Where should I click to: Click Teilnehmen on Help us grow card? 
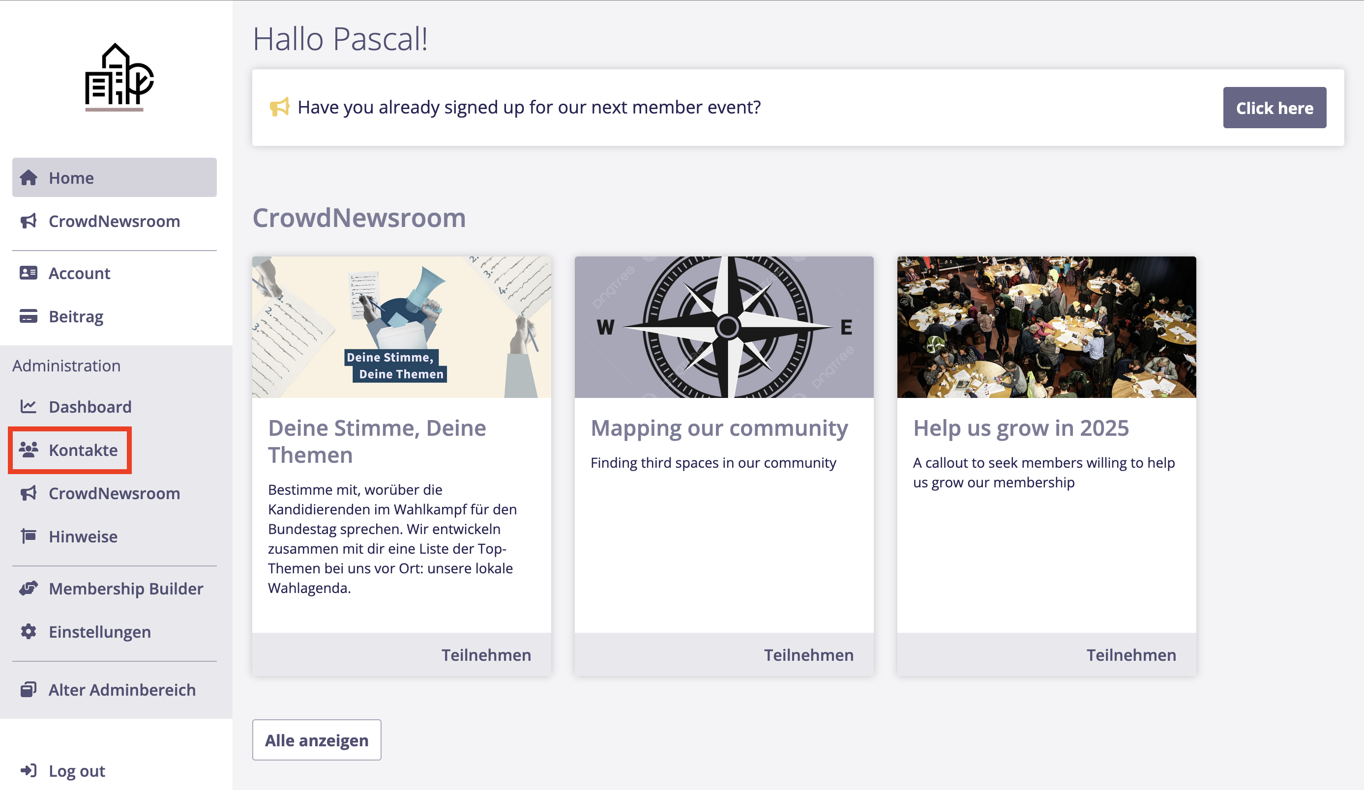[x=1131, y=655]
